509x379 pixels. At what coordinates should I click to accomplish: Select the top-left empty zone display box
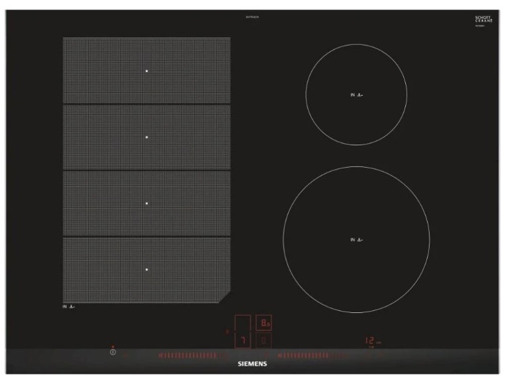[243, 323]
